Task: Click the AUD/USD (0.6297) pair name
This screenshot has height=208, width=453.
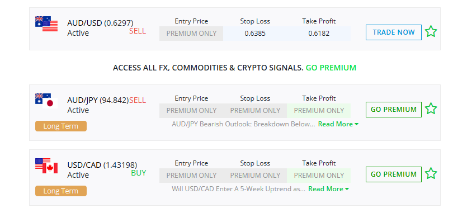Action: click(100, 23)
